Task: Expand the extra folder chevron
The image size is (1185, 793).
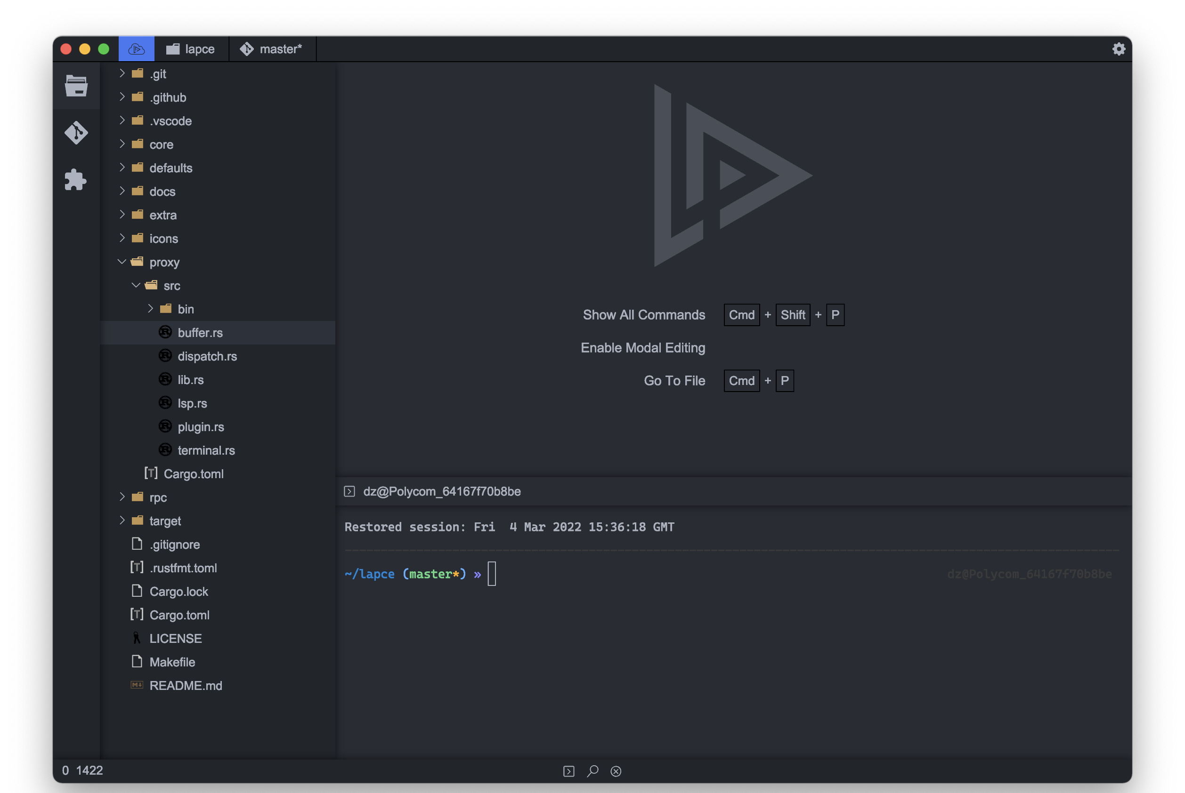Action: (122, 215)
